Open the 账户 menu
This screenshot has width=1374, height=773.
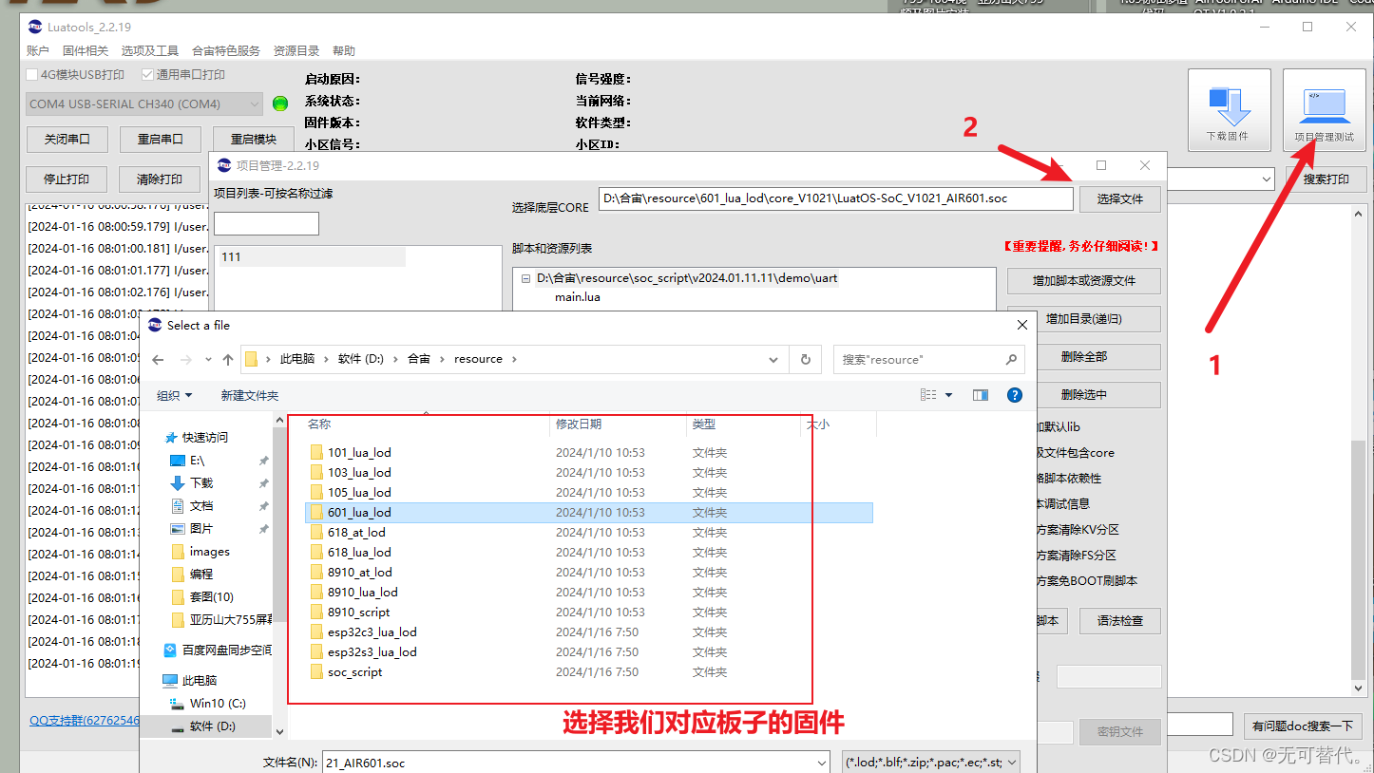[x=38, y=51]
